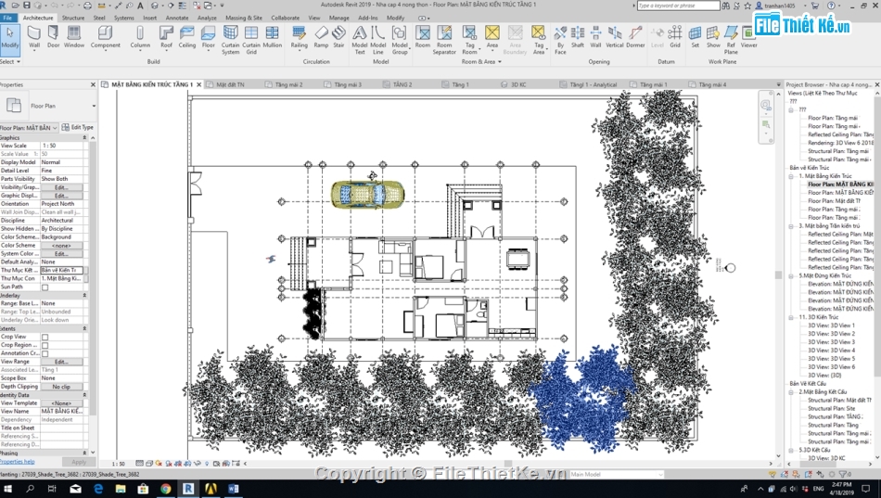881x498 pixels.
Task: Select the Ceiling tool
Action: (x=187, y=37)
